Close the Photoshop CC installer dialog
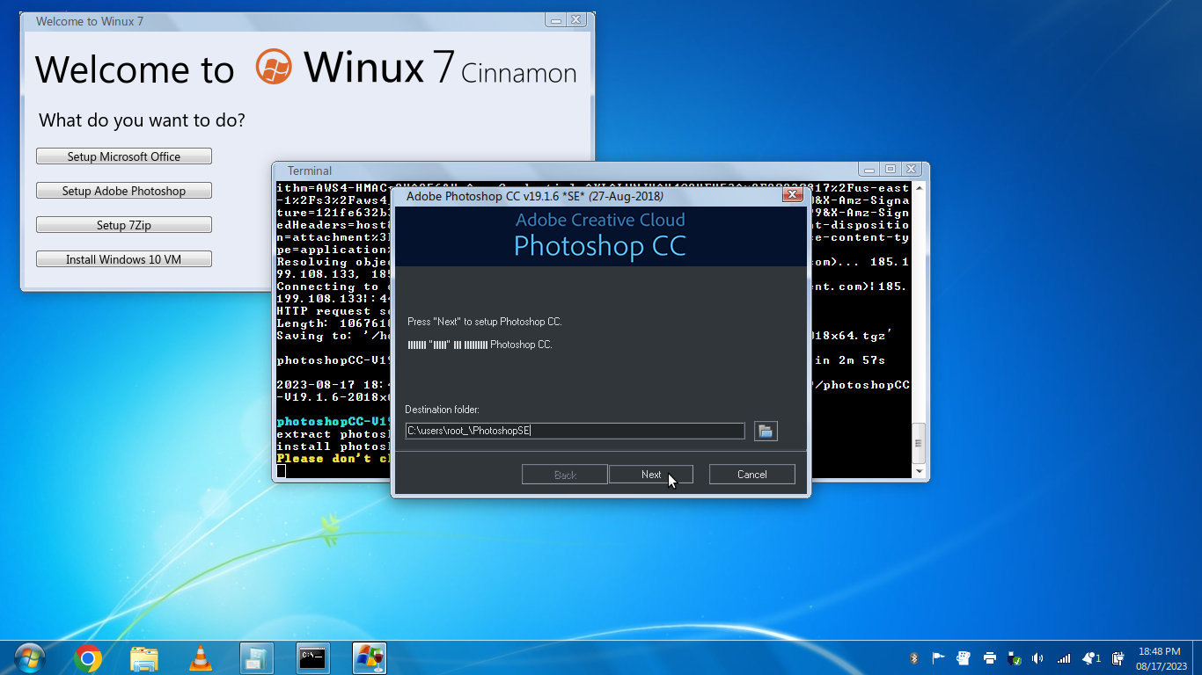This screenshot has height=675, width=1202. click(x=792, y=195)
